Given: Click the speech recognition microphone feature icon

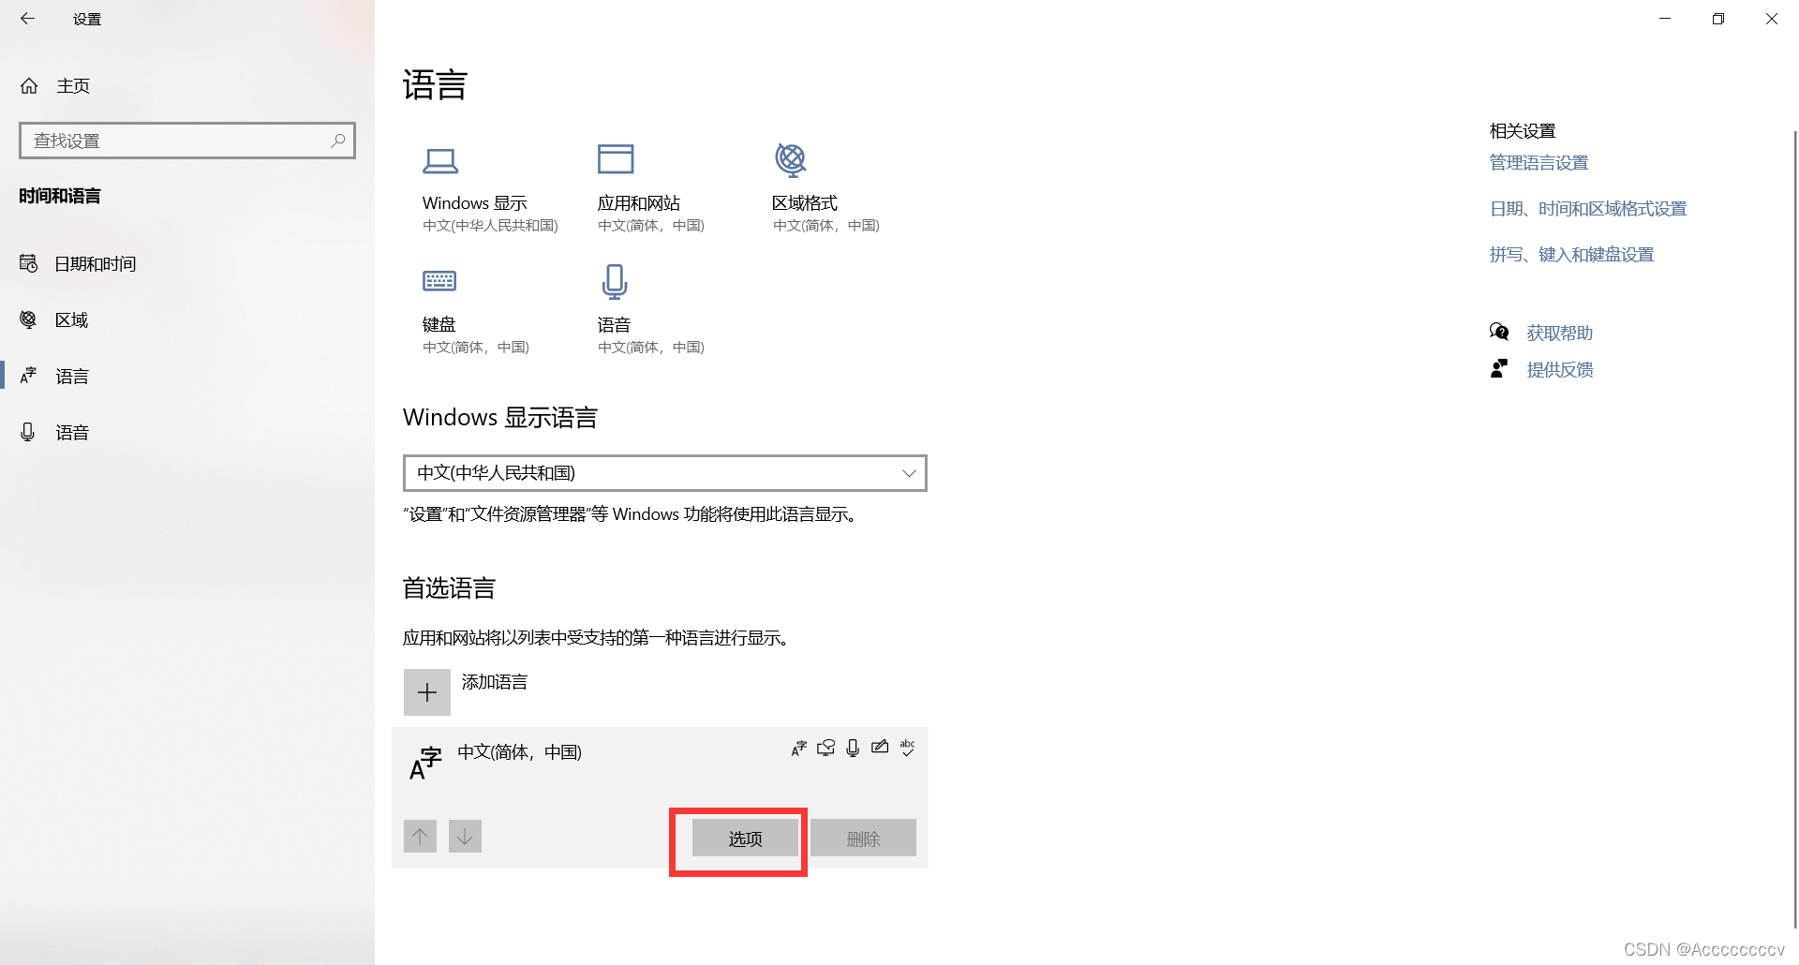Looking at the screenshot, I should [x=853, y=748].
